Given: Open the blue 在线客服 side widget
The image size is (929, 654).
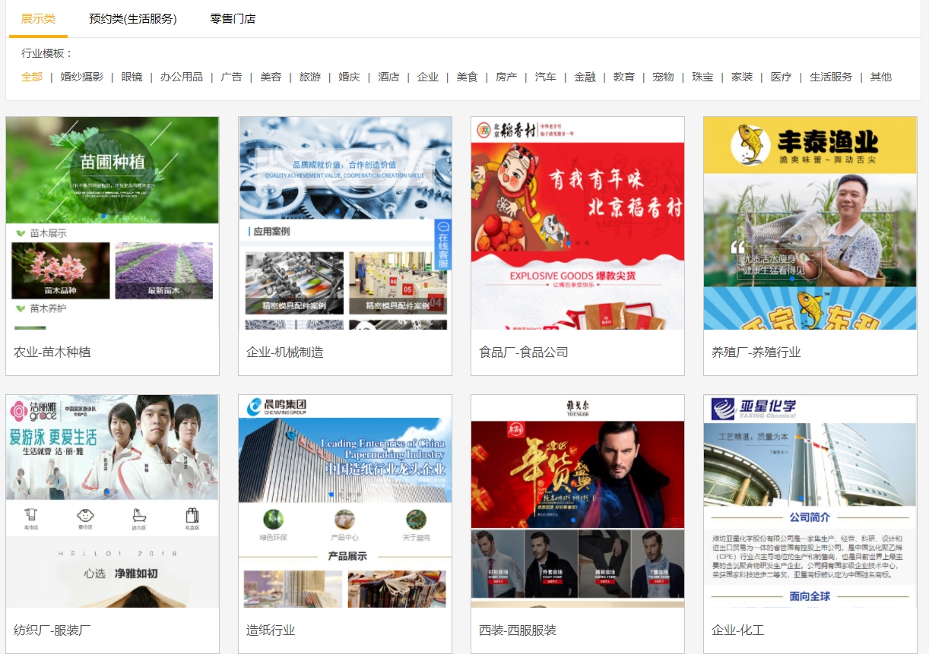Looking at the screenshot, I should [x=443, y=245].
